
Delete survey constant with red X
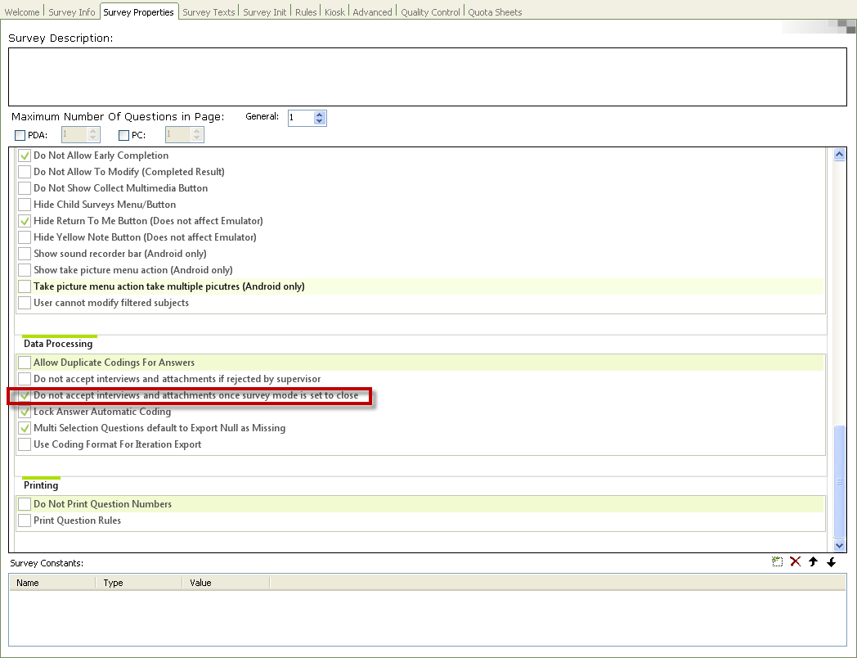pos(795,561)
